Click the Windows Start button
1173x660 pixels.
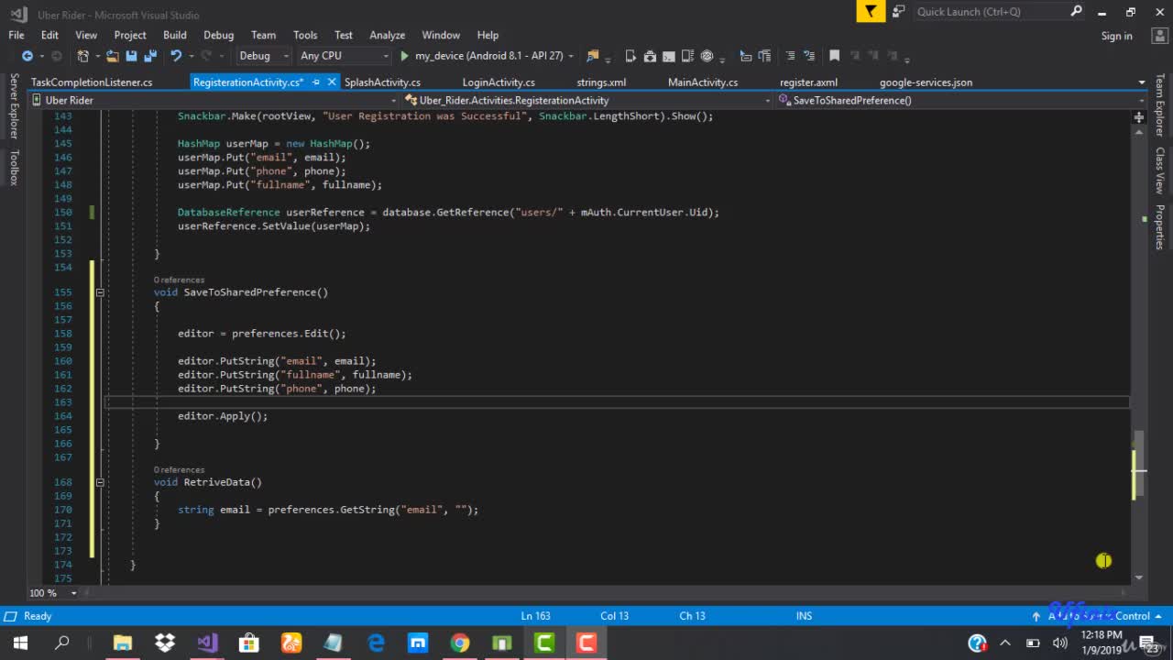click(20, 643)
